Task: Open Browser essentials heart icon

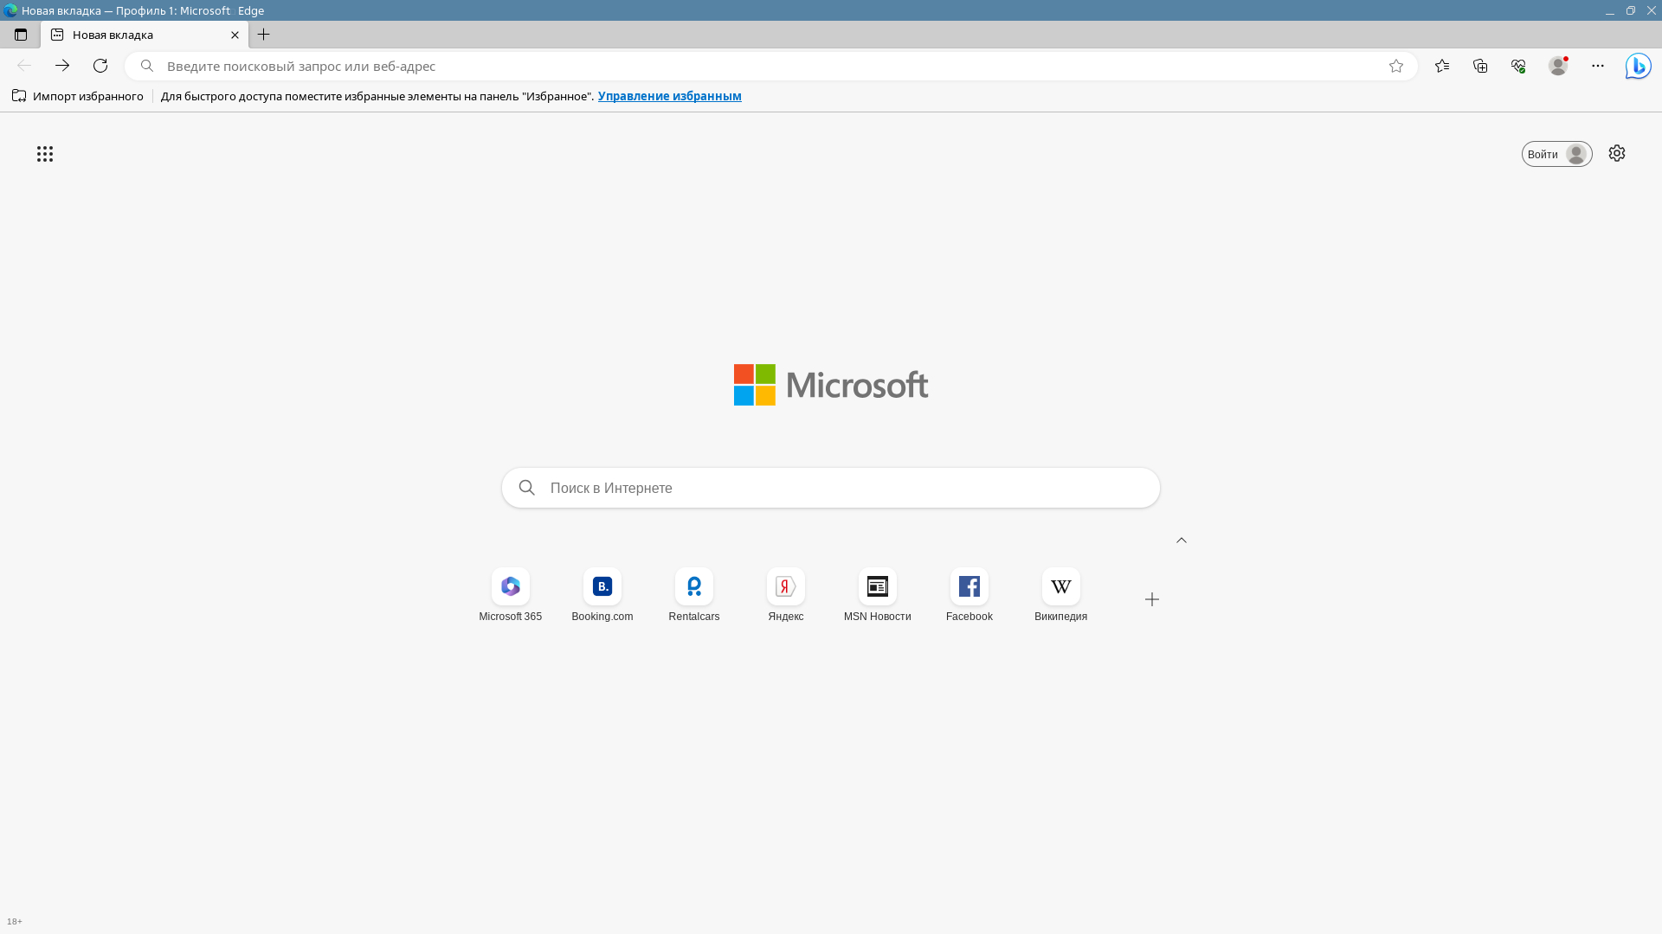Action: click(x=1518, y=66)
